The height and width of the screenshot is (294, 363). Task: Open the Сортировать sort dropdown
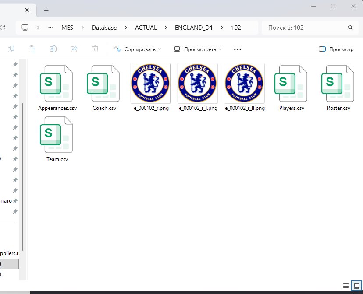(x=138, y=49)
